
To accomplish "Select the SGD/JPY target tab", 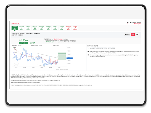I will click(75, 28).
